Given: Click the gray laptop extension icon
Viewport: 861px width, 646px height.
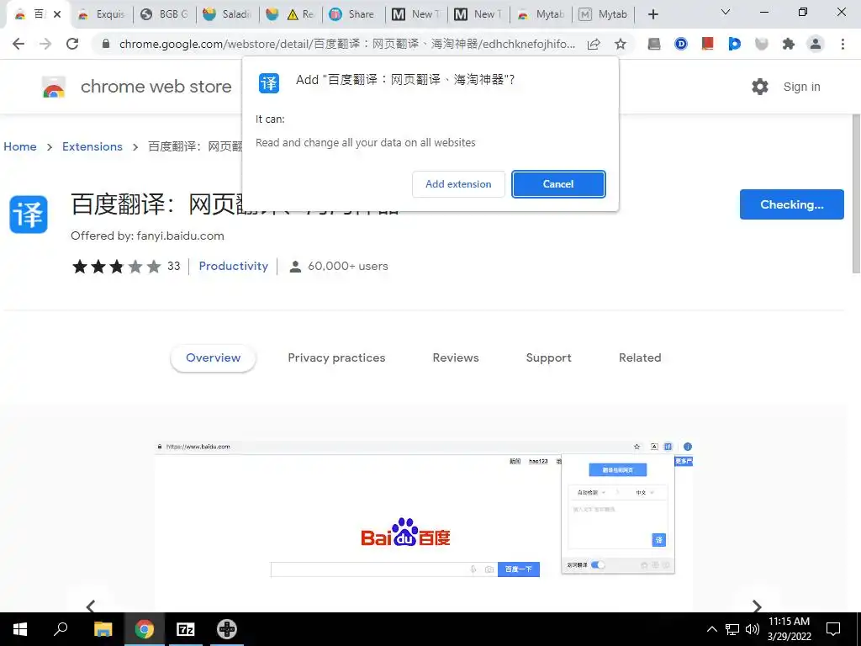Looking at the screenshot, I should [653, 44].
